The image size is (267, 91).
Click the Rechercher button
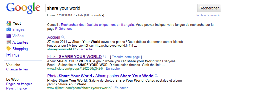tap(209, 8)
